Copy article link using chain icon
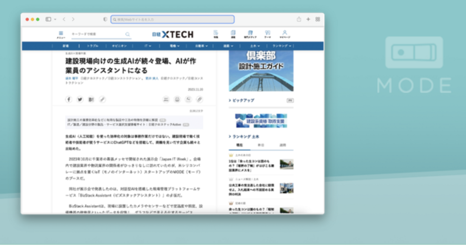The image size is (466, 246). pyautogui.click(x=102, y=100)
